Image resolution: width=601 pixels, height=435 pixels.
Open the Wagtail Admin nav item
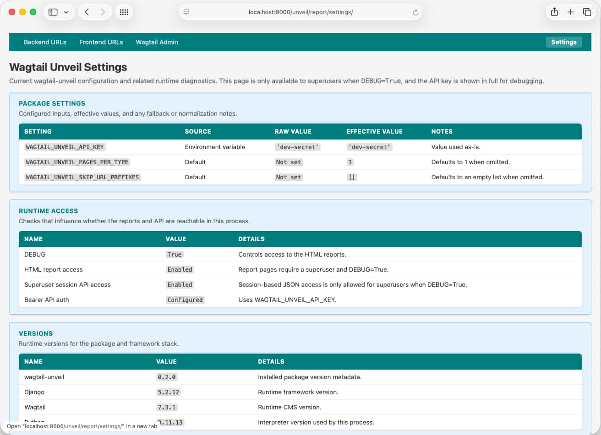click(x=157, y=42)
